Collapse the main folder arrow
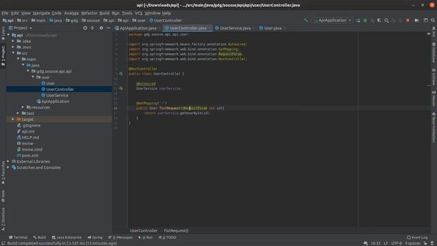Image resolution: width=437 pixels, height=246 pixels. coord(18,59)
